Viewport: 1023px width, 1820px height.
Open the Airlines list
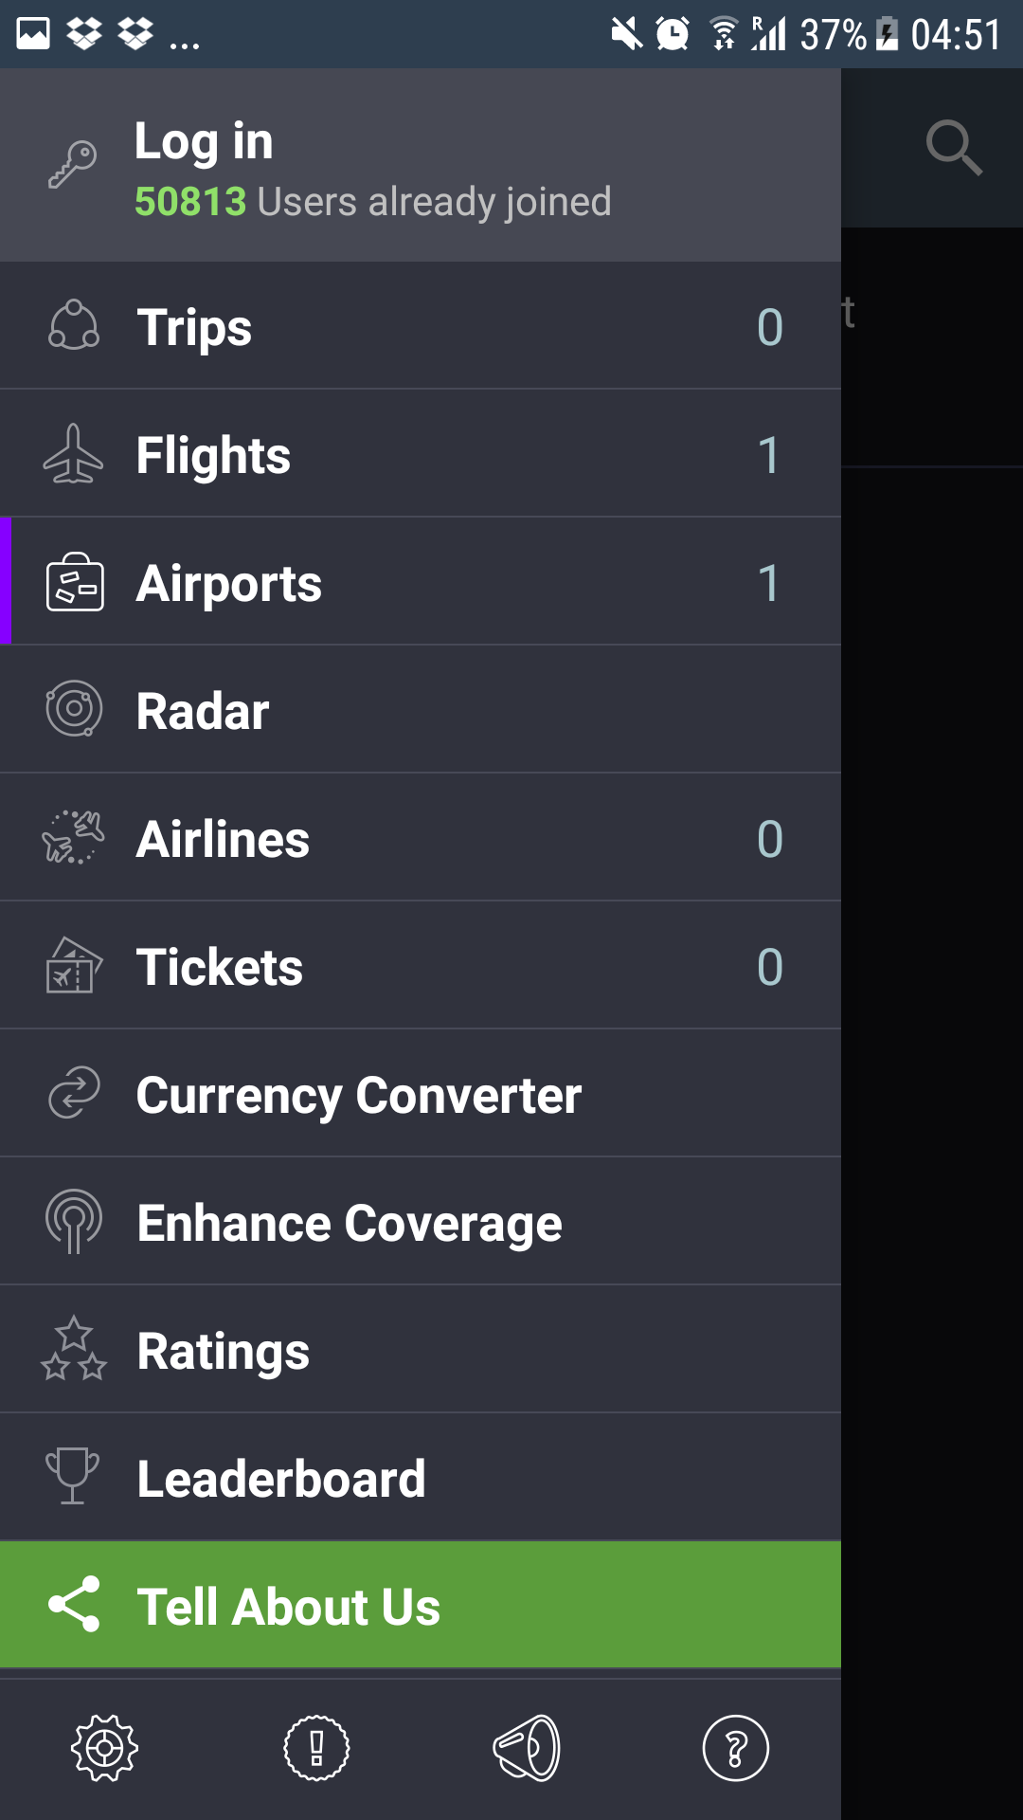click(x=223, y=839)
